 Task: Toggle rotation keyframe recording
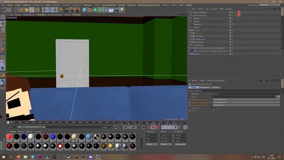(x=171, y=127)
